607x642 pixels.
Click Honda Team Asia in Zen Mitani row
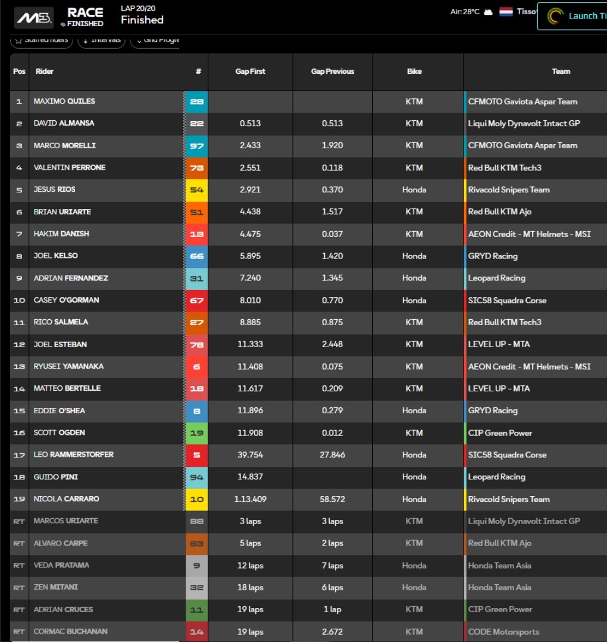click(x=499, y=588)
